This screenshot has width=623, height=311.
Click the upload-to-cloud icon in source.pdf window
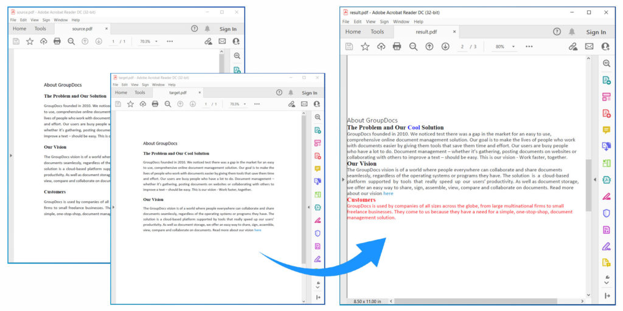(x=43, y=41)
